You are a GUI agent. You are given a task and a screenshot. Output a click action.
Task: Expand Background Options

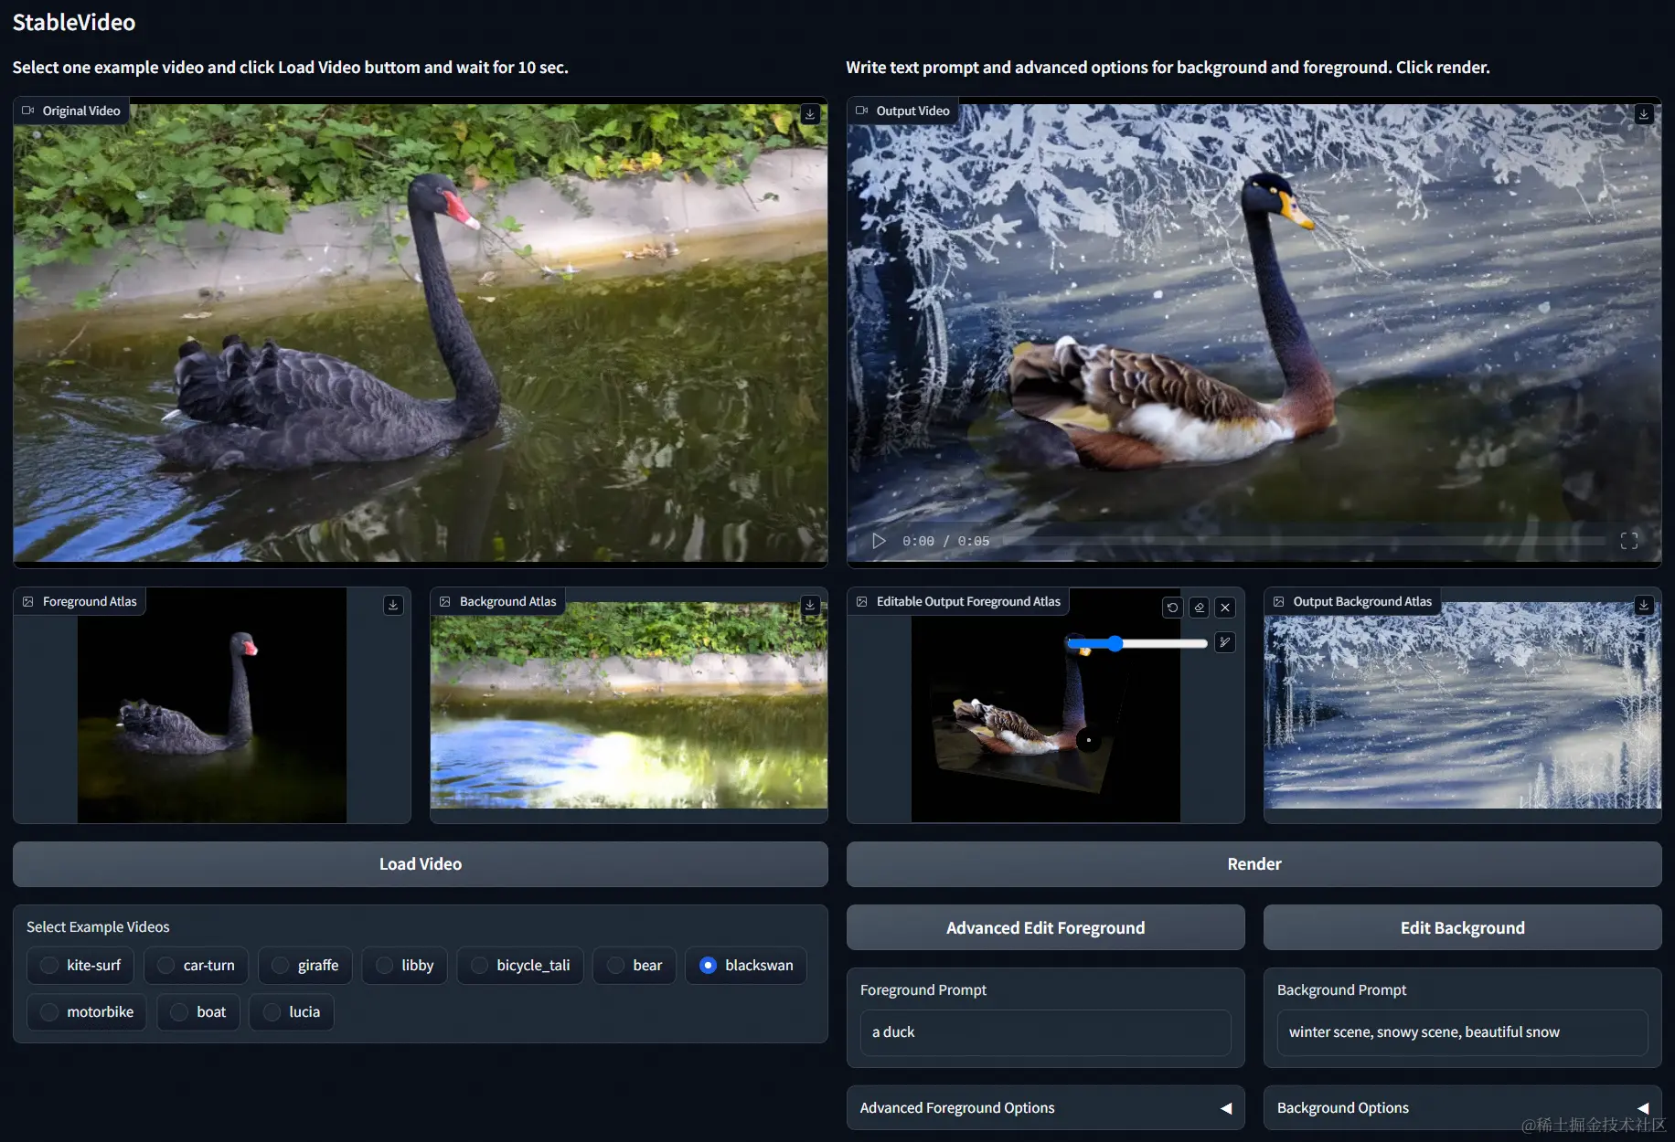click(1462, 1108)
